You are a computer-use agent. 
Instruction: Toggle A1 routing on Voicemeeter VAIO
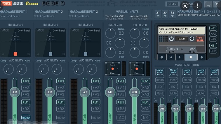click(x=121, y=81)
